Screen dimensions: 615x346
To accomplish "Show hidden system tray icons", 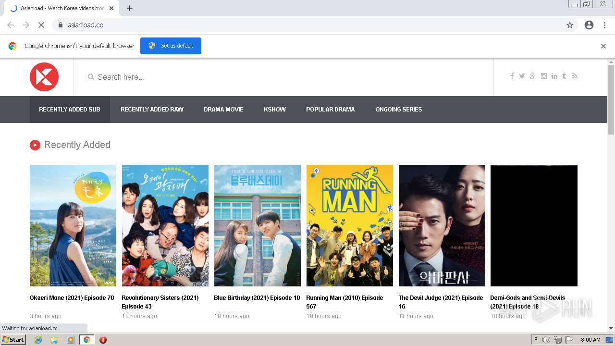I will [536, 340].
